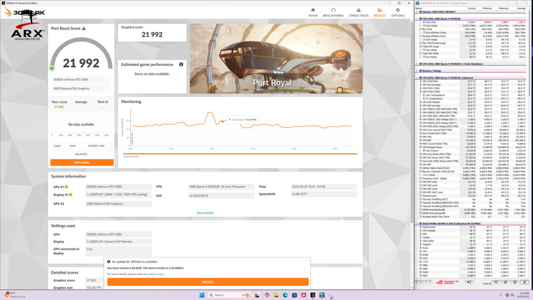
Task: Collapse the first CPU [#0] AMD Ryzen sensor group
Action: point(417,19)
